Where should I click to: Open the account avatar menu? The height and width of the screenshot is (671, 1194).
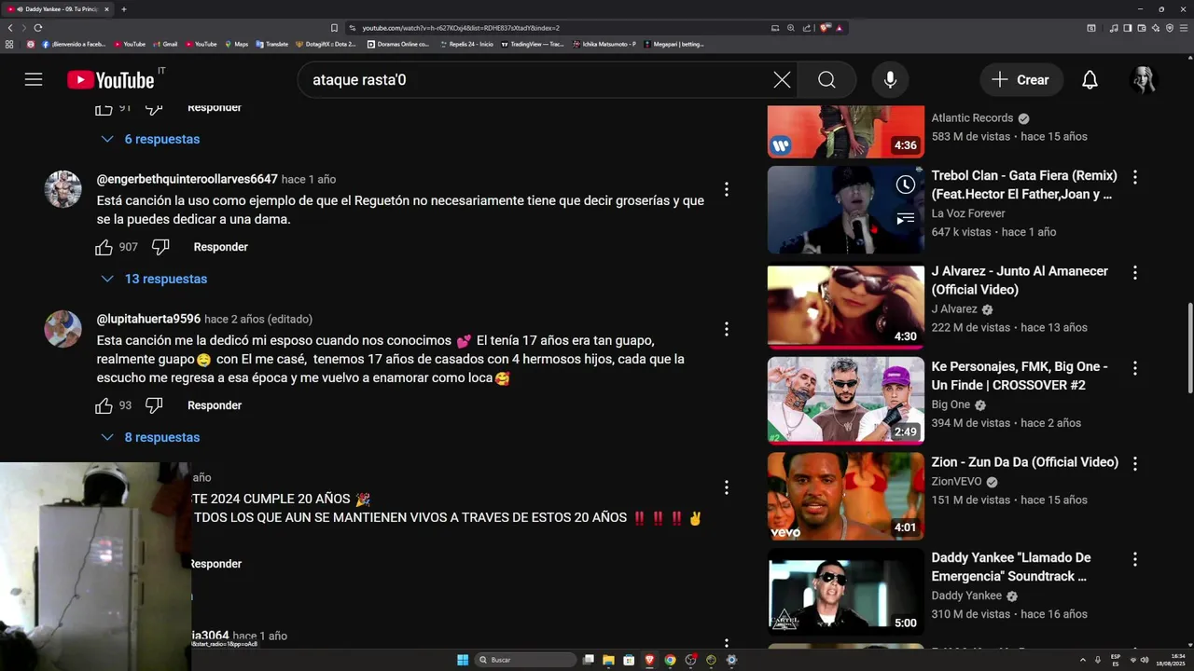(x=1144, y=80)
